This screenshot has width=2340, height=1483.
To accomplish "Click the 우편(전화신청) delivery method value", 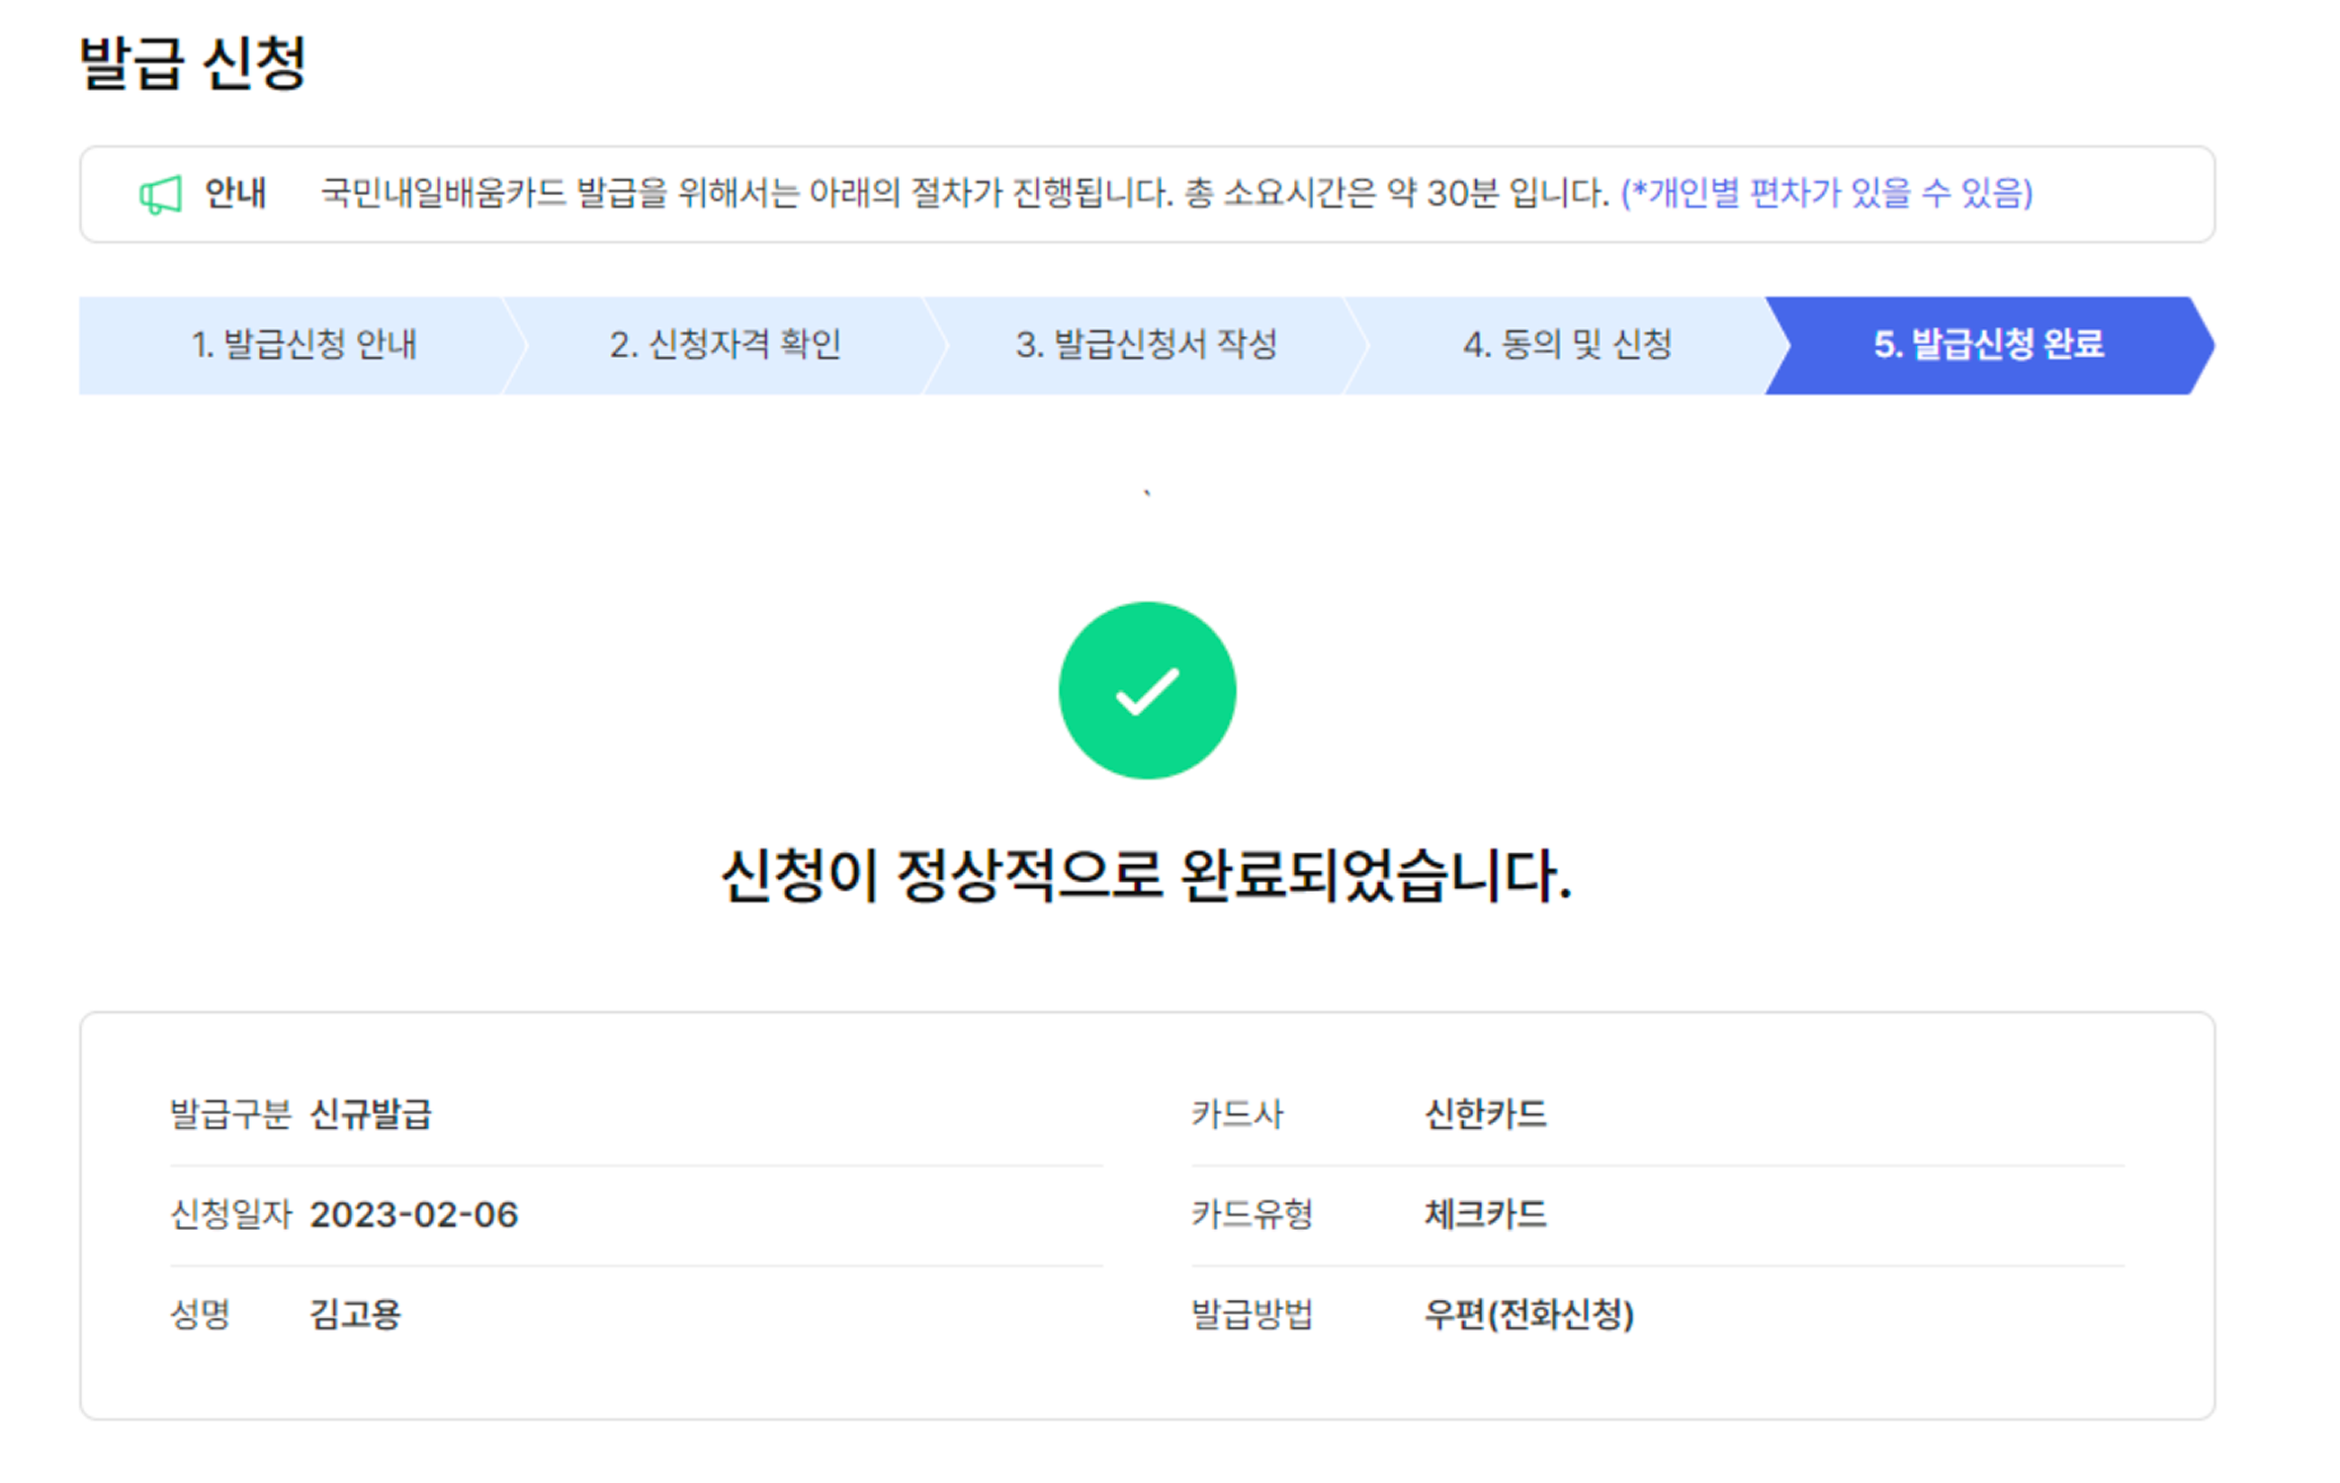I will click(1527, 1314).
